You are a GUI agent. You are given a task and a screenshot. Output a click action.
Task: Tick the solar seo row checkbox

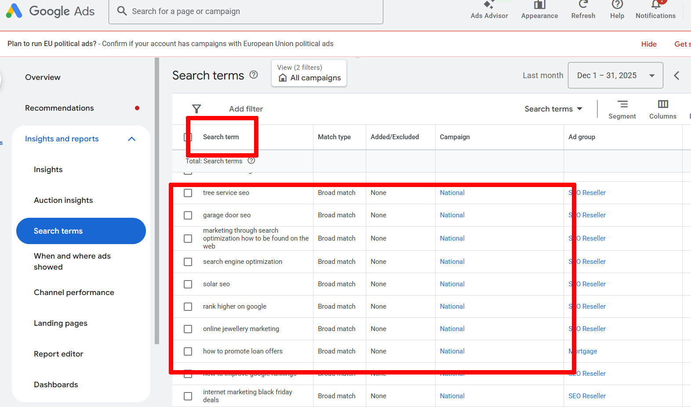(x=188, y=284)
